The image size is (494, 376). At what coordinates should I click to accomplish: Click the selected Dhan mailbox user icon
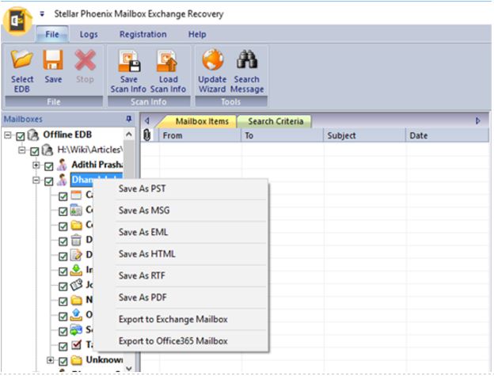pos(62,180)
